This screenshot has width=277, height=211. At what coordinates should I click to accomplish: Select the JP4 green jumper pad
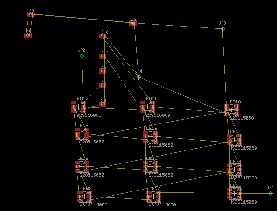click(138, 77)
